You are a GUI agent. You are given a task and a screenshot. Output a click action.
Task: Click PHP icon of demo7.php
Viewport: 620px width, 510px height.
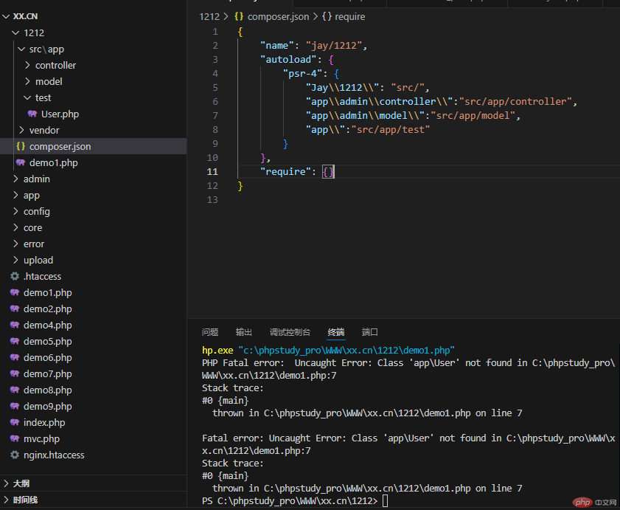pyautogui.click(x=15, y=373)
